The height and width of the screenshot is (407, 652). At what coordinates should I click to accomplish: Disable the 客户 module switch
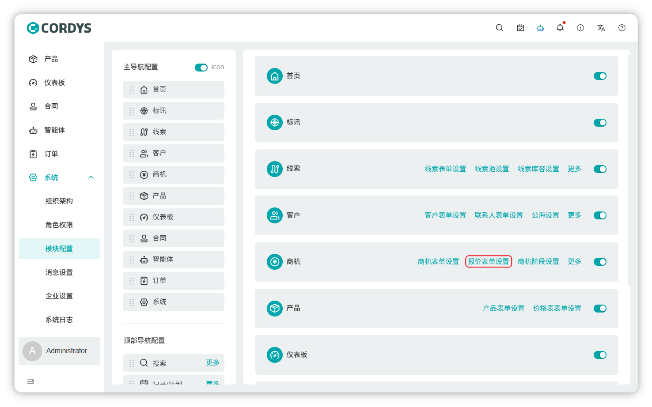[600, 215]
